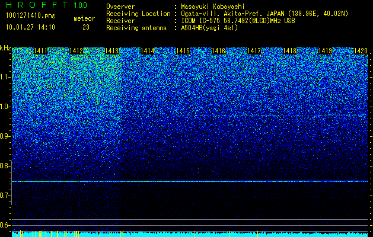This screenshot has width=373, height=237.
Task: Click the 1418 time marker
Action: pos(290,51)
